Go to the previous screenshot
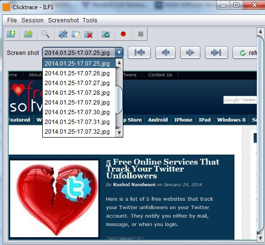 [166, 52]
